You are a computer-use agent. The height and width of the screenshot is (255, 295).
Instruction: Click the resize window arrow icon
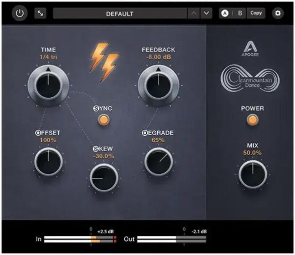click(41, 13)
